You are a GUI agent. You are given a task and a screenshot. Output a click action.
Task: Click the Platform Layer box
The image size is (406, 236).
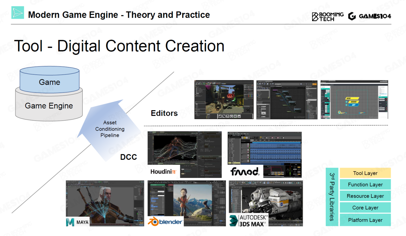click(365, 220)
